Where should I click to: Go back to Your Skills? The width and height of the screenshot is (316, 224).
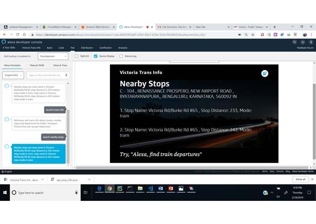(9, 48)
